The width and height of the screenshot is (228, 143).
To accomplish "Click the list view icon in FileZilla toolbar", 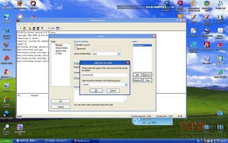I will [58, 28].
